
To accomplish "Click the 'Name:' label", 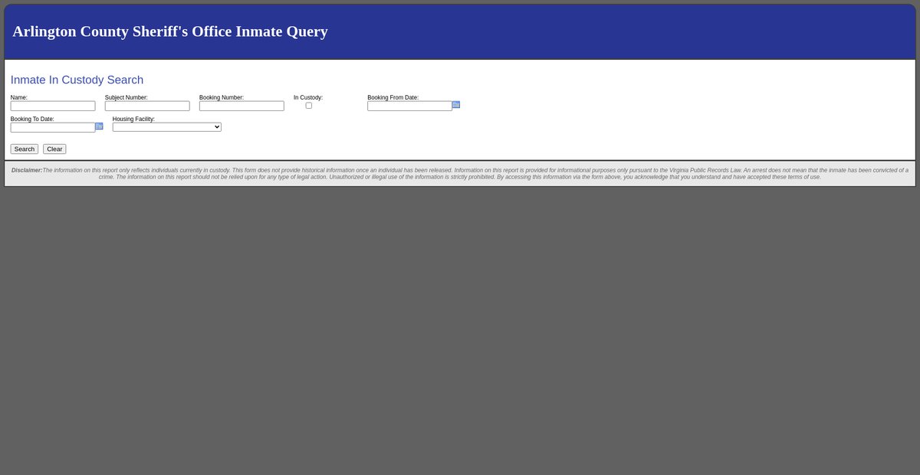I will (19, 98).
